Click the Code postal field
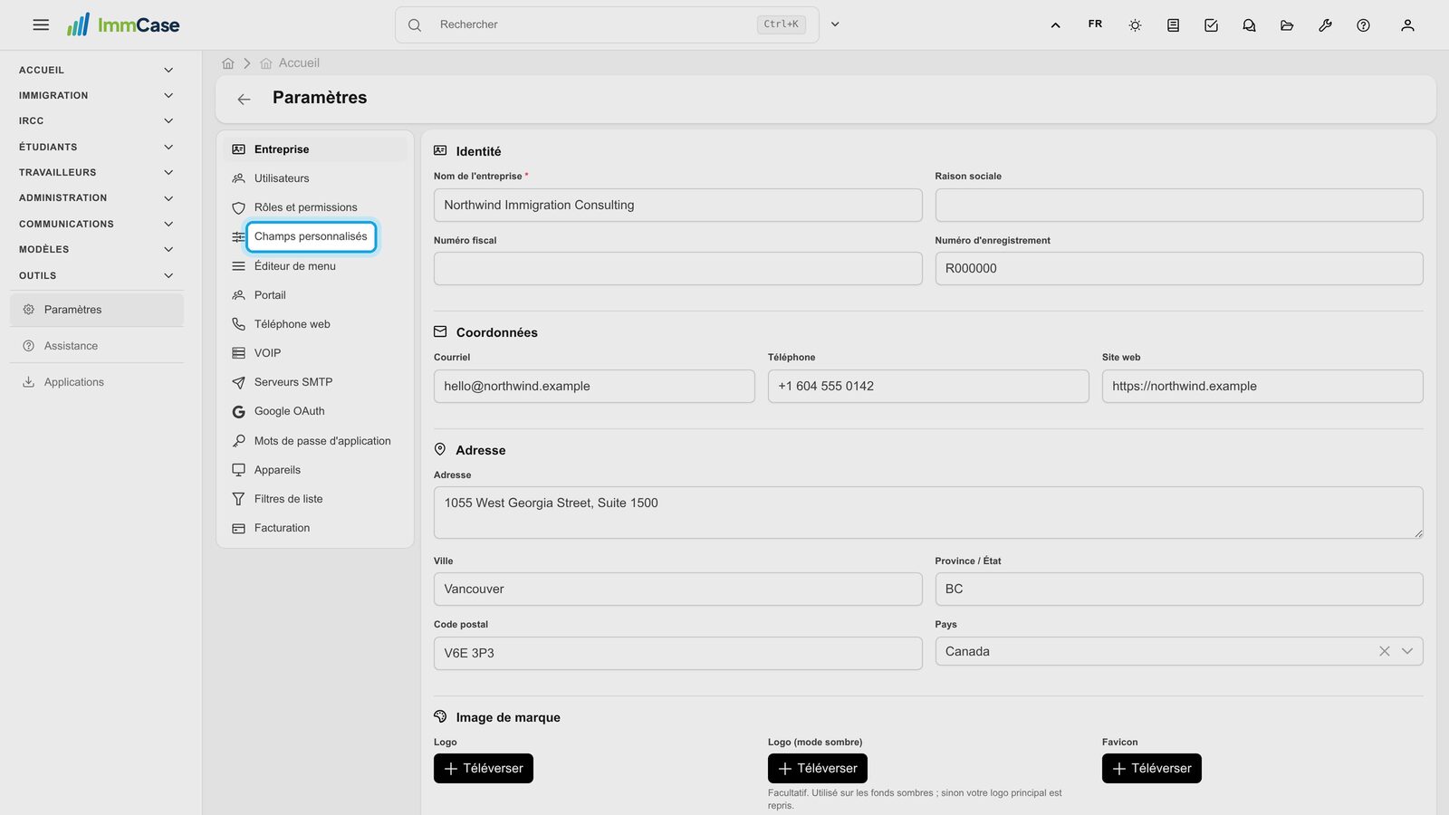 [x=678, y=653]
